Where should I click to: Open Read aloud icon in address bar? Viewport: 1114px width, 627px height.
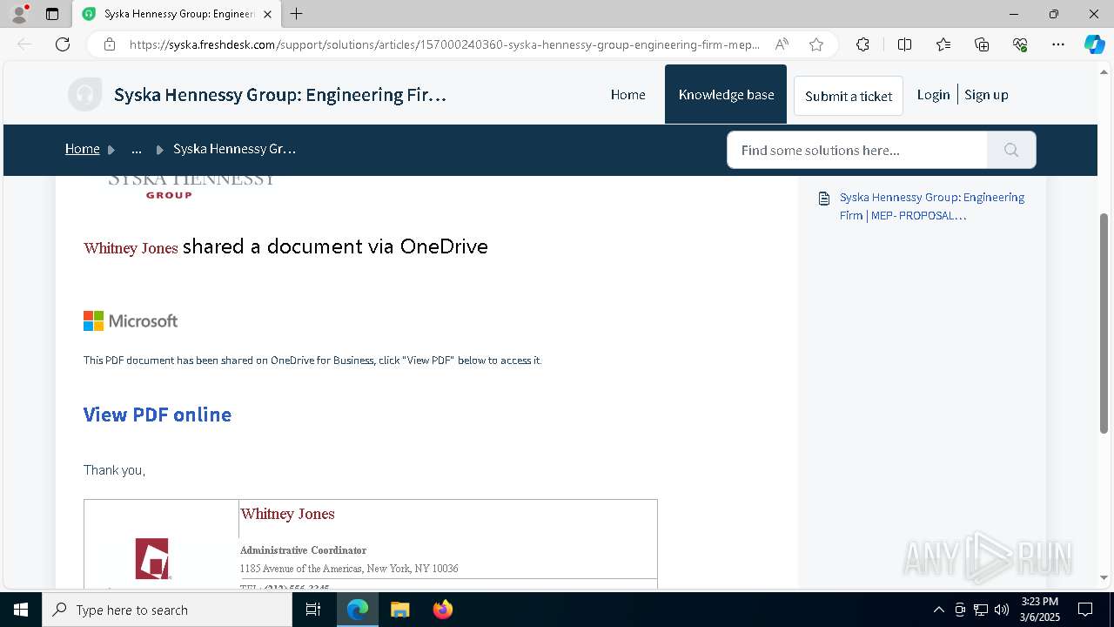coord(782,44)
